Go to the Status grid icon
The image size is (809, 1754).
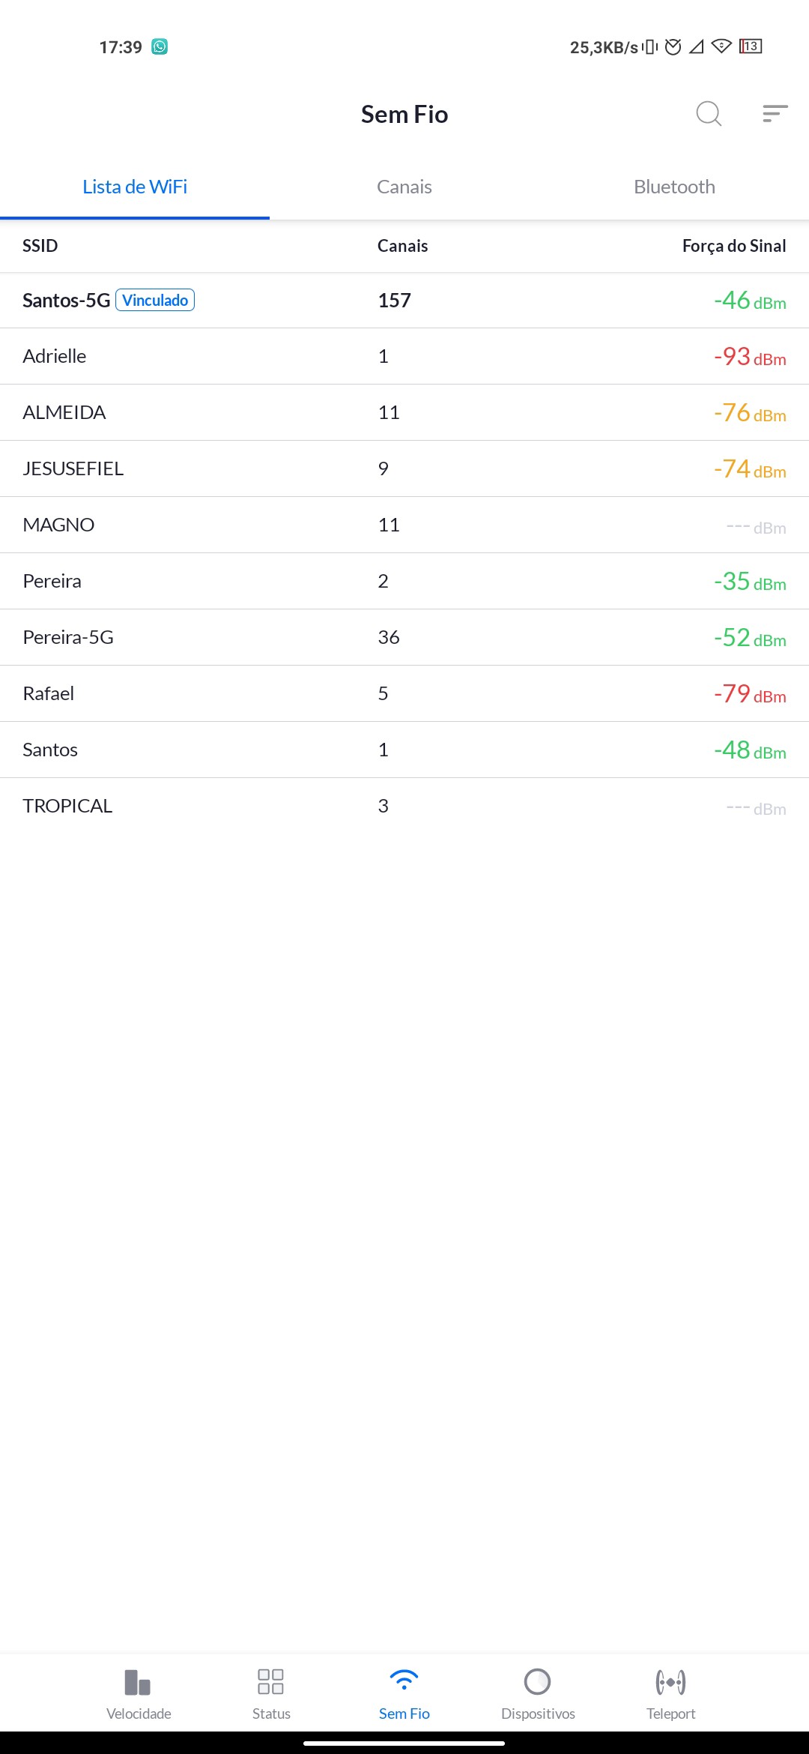[270, 1682]
